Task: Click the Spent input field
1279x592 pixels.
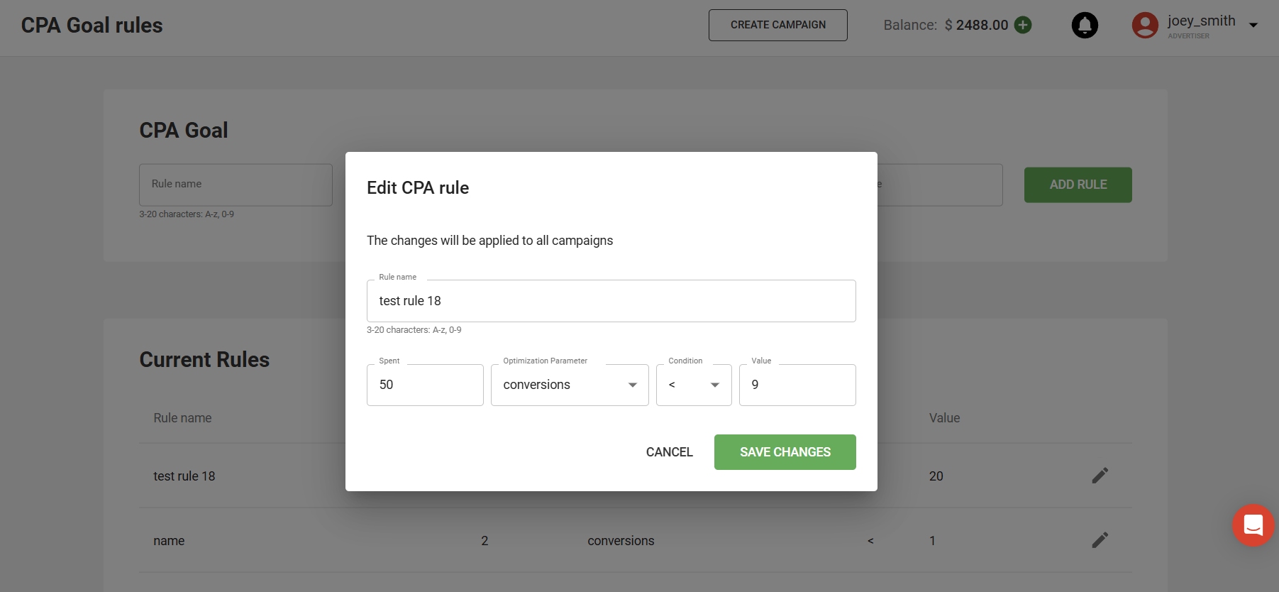Action: [x=425, y=385]
